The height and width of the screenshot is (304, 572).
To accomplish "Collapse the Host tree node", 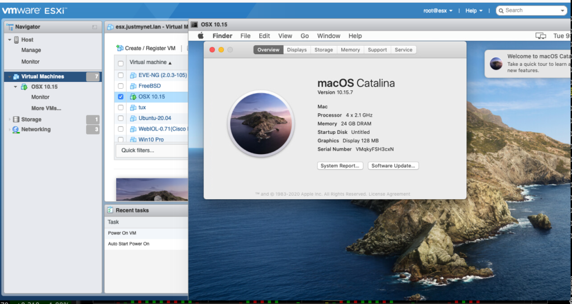I will (x=9, y=40).
